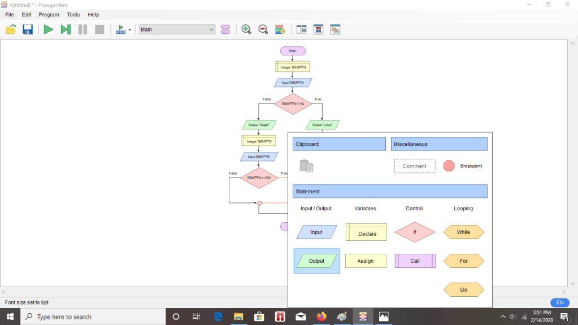
Task: Open the run speed dropdown arrow
Action: point(129,30)
